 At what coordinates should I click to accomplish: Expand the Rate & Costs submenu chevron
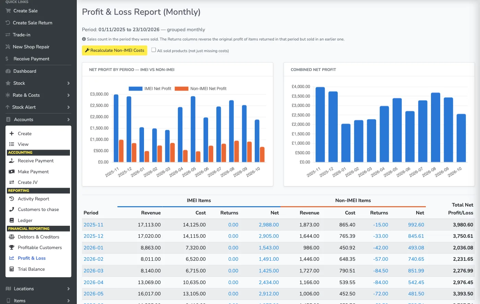[69, 95]
